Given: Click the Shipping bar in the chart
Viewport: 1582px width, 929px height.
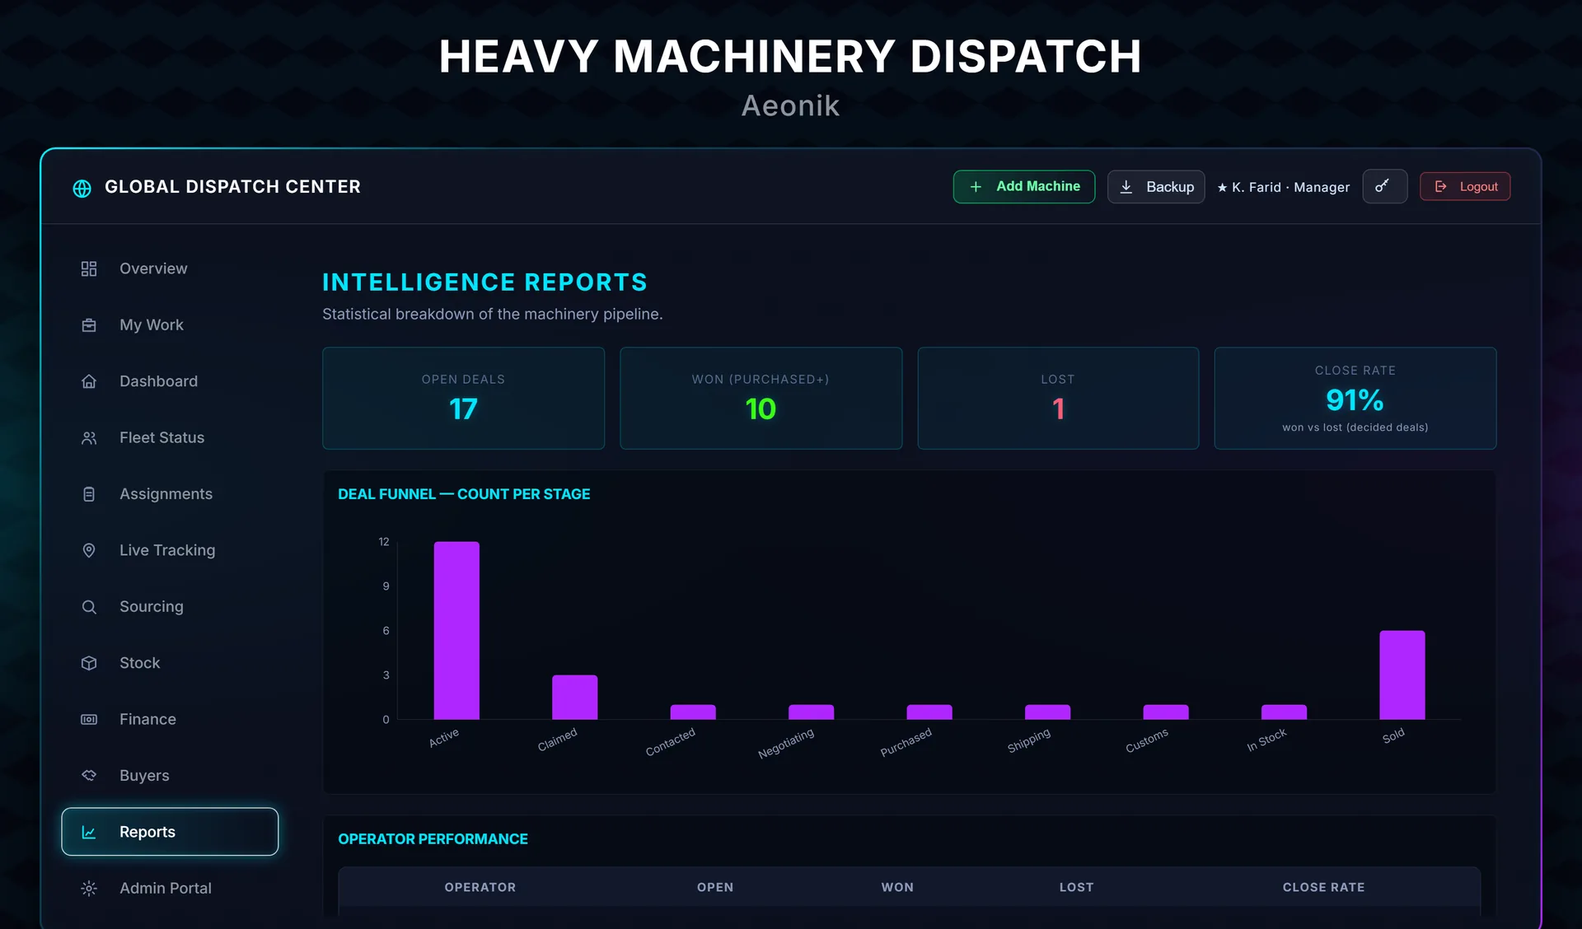Looking at the screenshot, I should tap(1047, 712).
